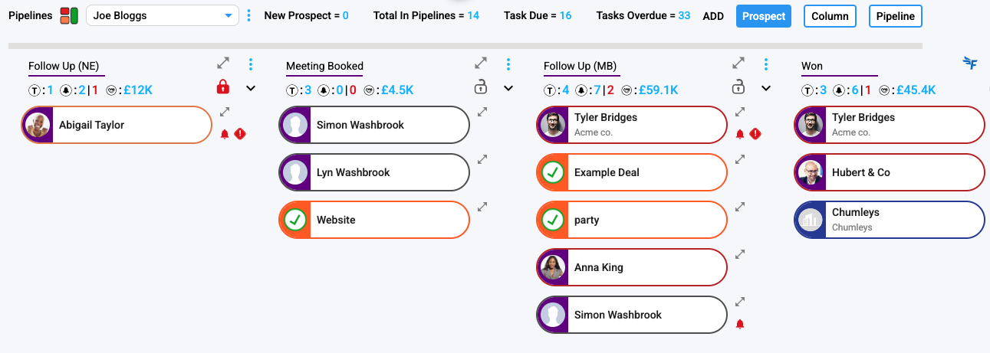
Task: Toggle the padlock on the Follow Up (MB) column
Action: (738, 87)
